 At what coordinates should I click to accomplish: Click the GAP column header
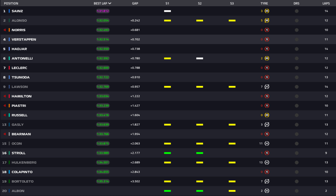coord(135,3)
